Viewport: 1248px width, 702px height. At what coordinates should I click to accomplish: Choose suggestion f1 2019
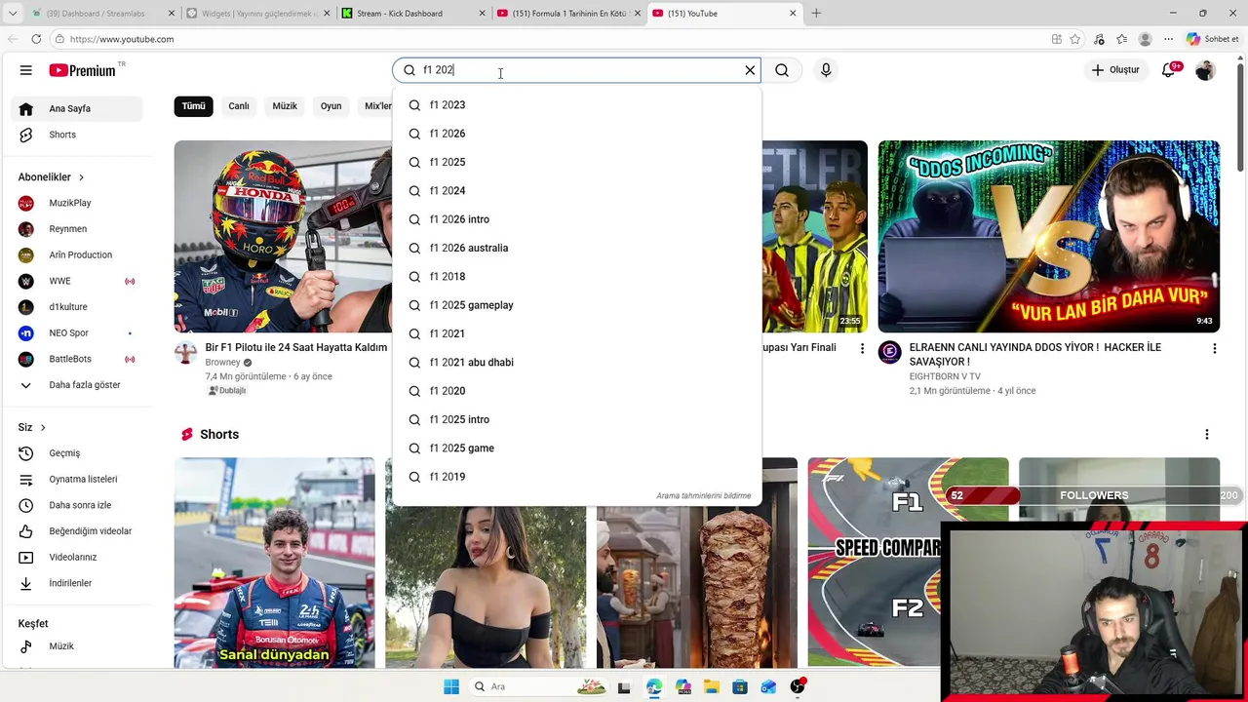coord(576,477)
